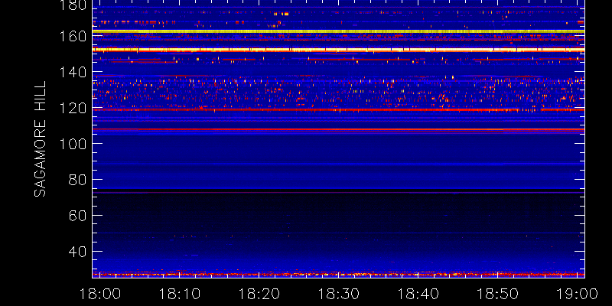Click the 160 frequency axis label
The image size is (612, 306).
tap(72, 37)
